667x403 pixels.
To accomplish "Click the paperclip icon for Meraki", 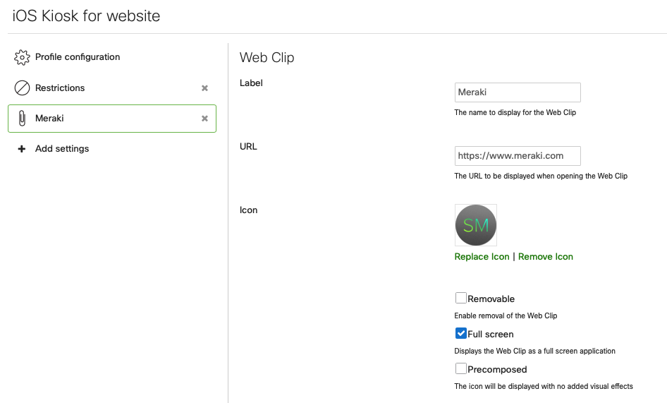I will (23, 119).
